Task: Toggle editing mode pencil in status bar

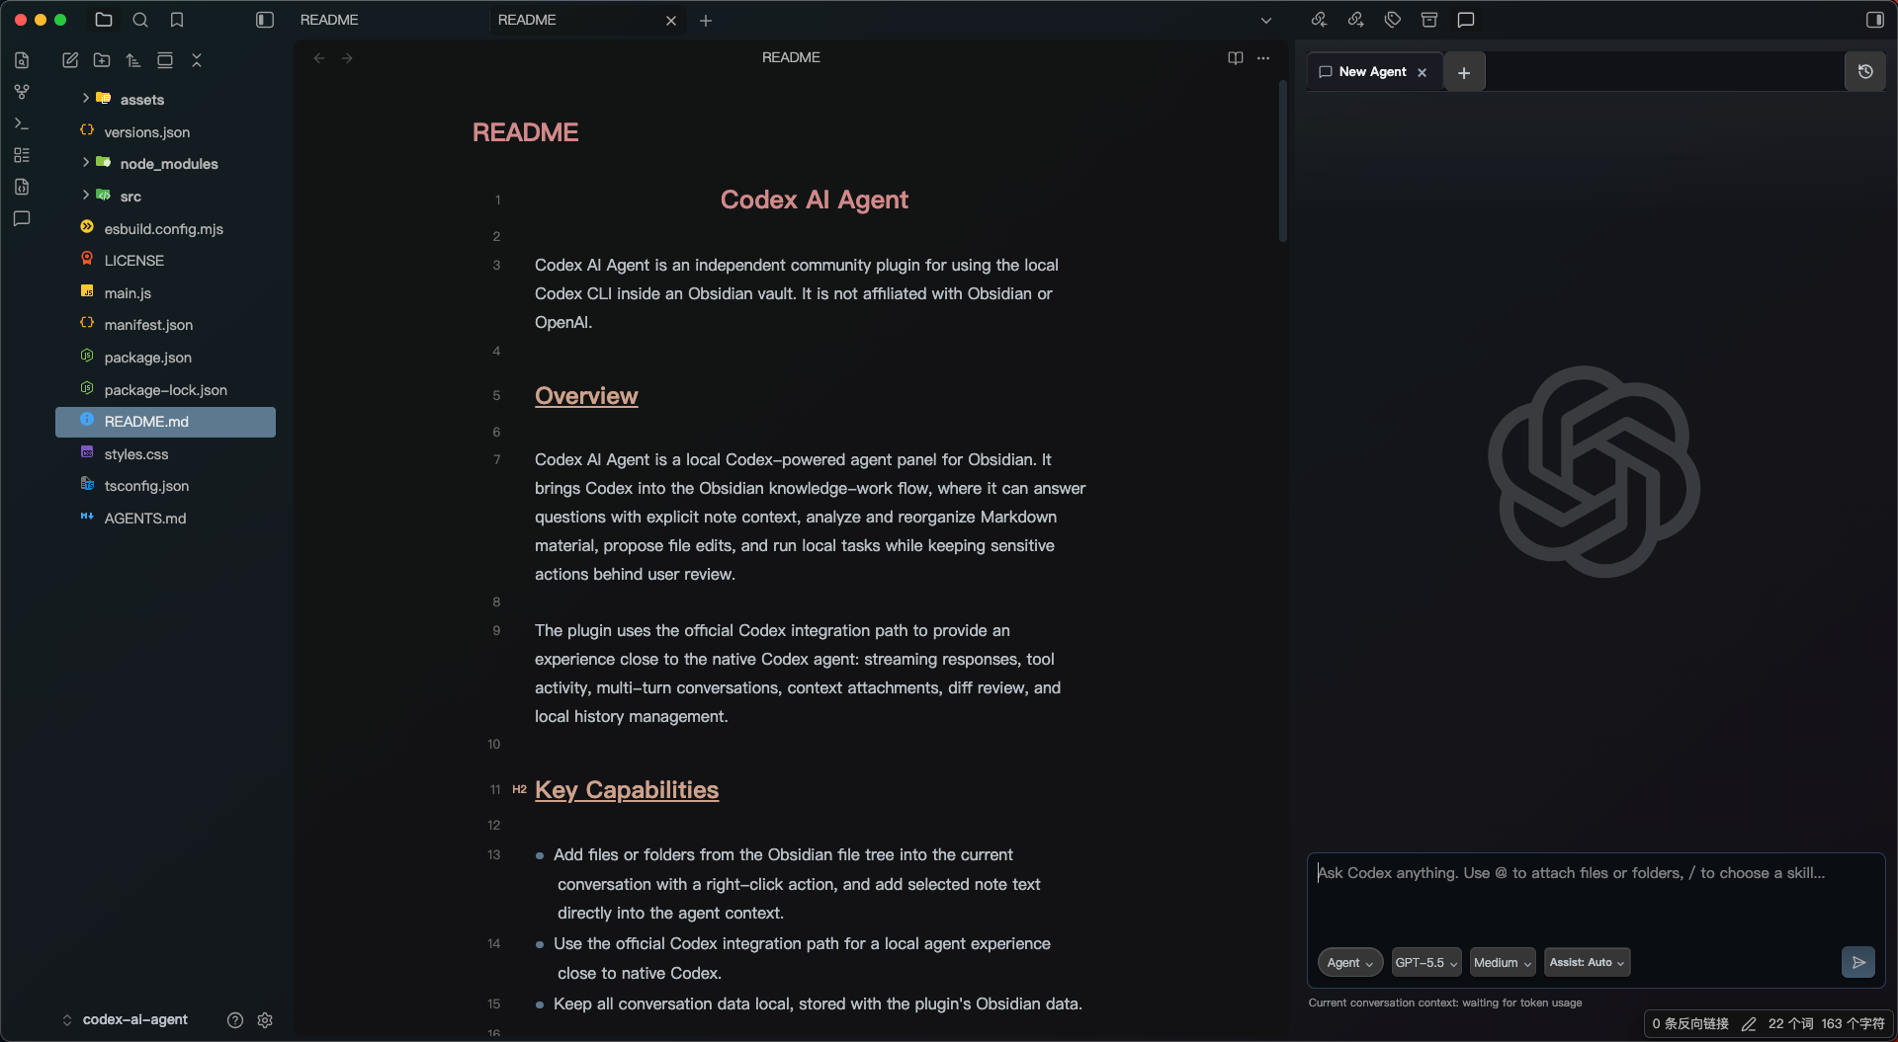Action: pos(1749,1024)
